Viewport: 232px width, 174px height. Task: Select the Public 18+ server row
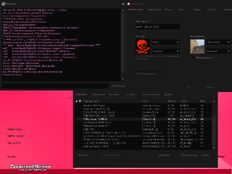[143, 129]
